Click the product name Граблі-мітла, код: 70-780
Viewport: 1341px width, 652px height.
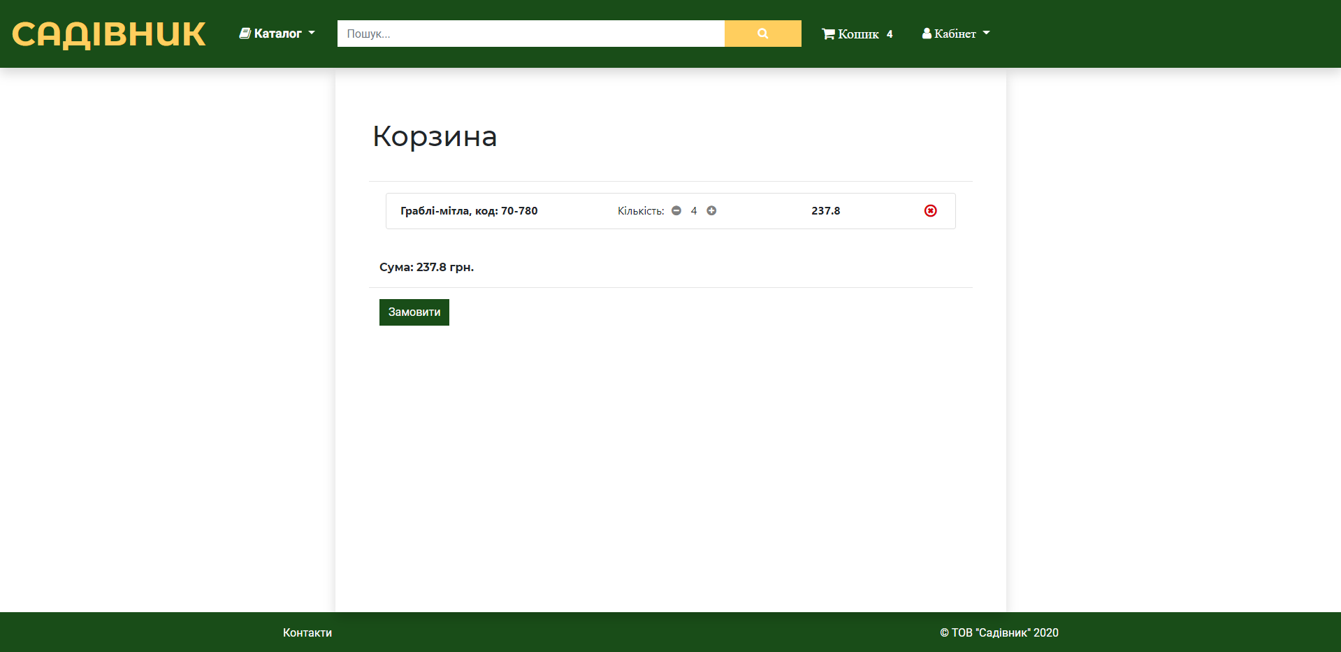click(468, 210)
